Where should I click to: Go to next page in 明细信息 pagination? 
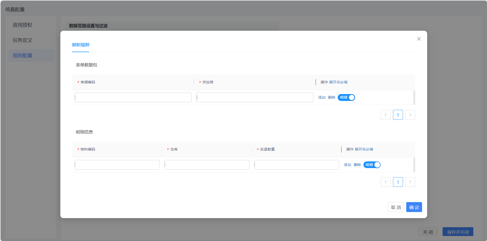tap(410, 182)
